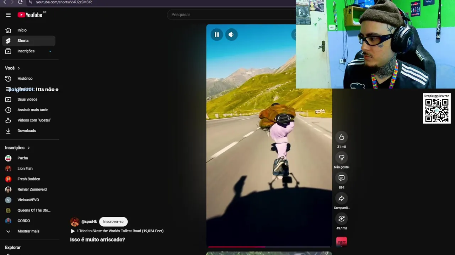455x255 pixels.
Task: Open Inscrições in the sidebar
Action: [29, 51]
